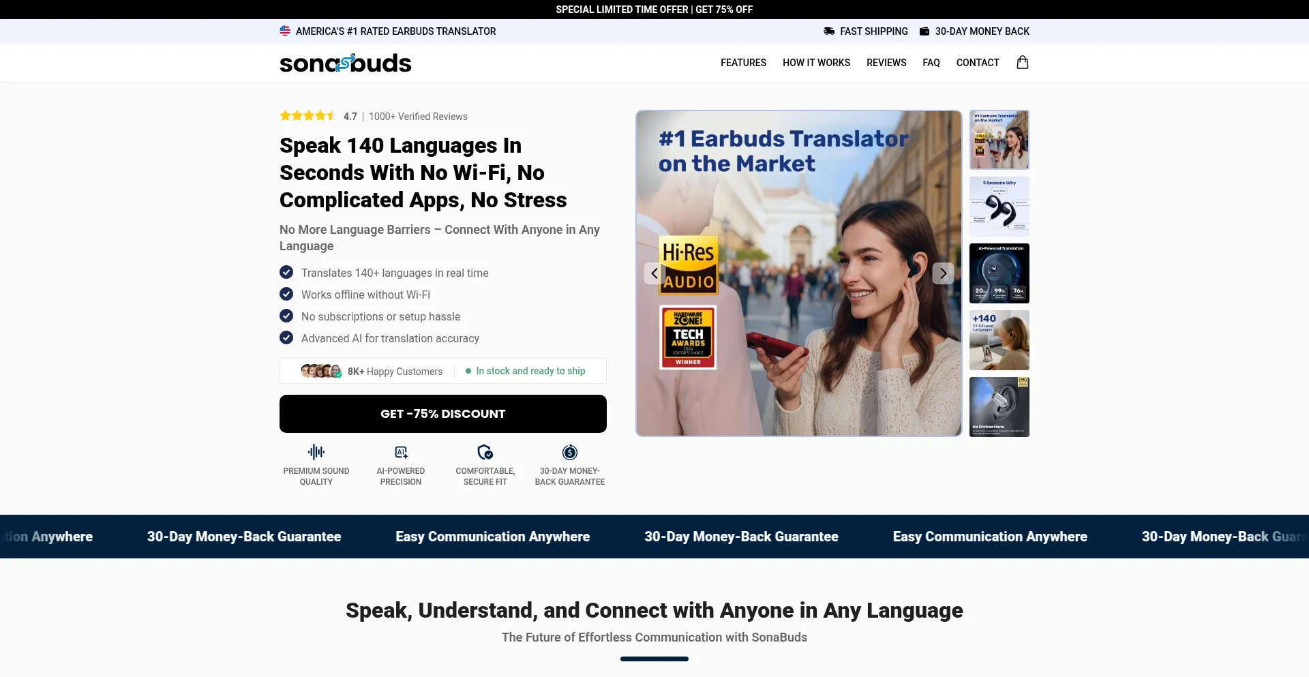Click 'COMFORTABLE, SECURE FIT' label

[x=485, y=477]
